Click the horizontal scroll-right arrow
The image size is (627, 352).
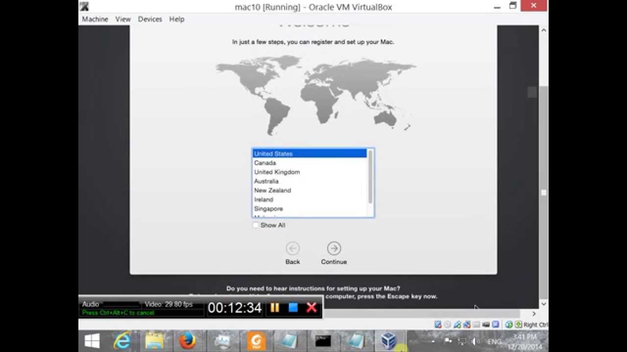[x=534, y=314]
